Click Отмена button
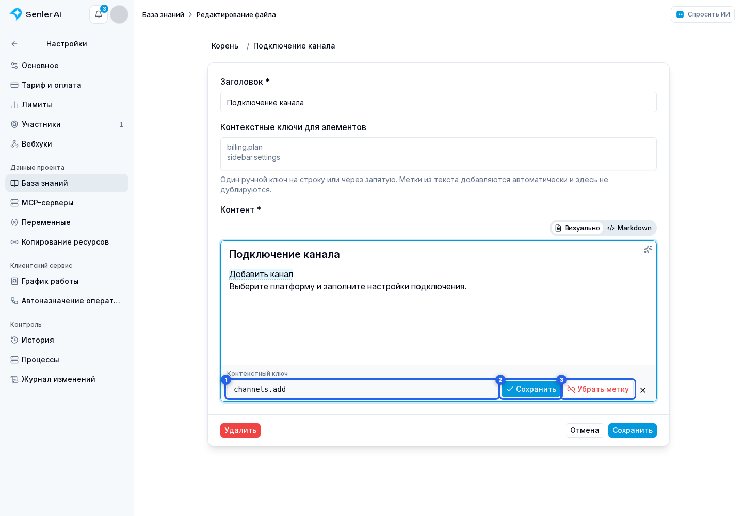Screen dimensions: 743x516 [585, 430]
